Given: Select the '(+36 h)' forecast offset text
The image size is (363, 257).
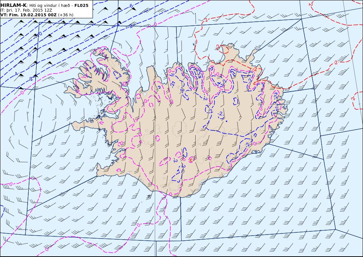Looking at the screenshot, I should click(65, 15).
